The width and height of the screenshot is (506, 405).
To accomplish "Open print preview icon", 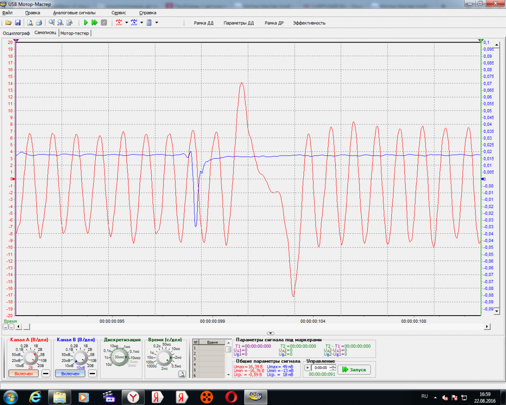I will pyautogui.click(x=30, y=23).
